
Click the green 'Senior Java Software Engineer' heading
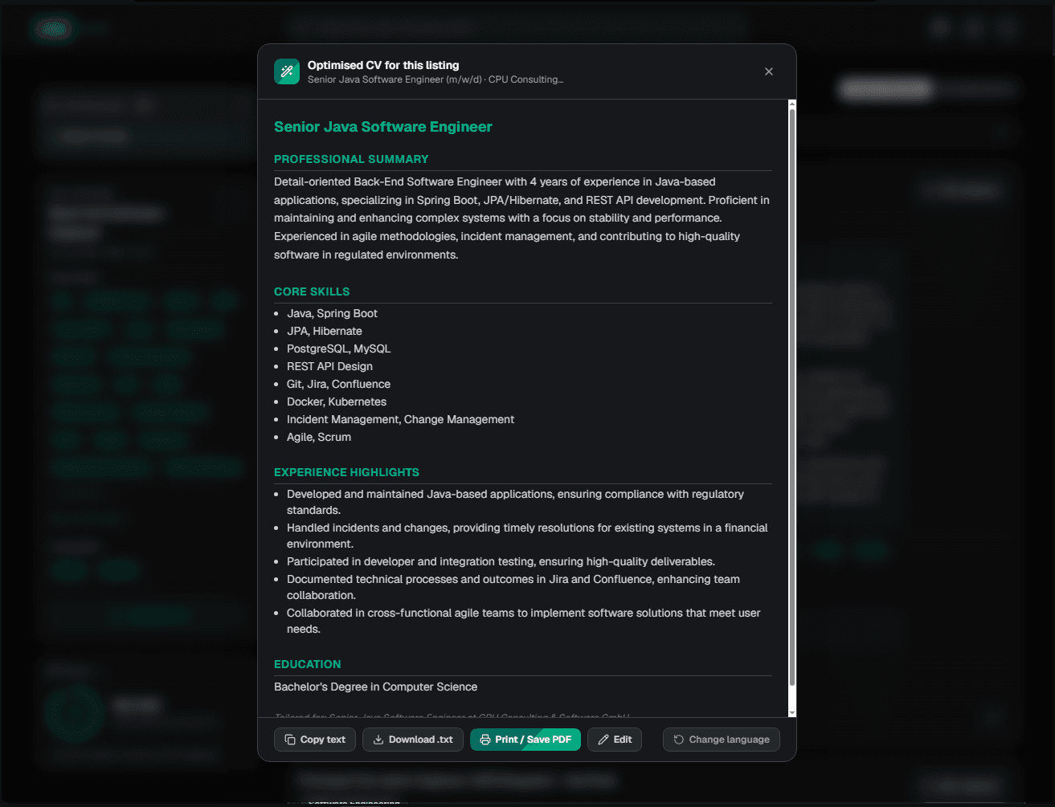coord(383,127)
